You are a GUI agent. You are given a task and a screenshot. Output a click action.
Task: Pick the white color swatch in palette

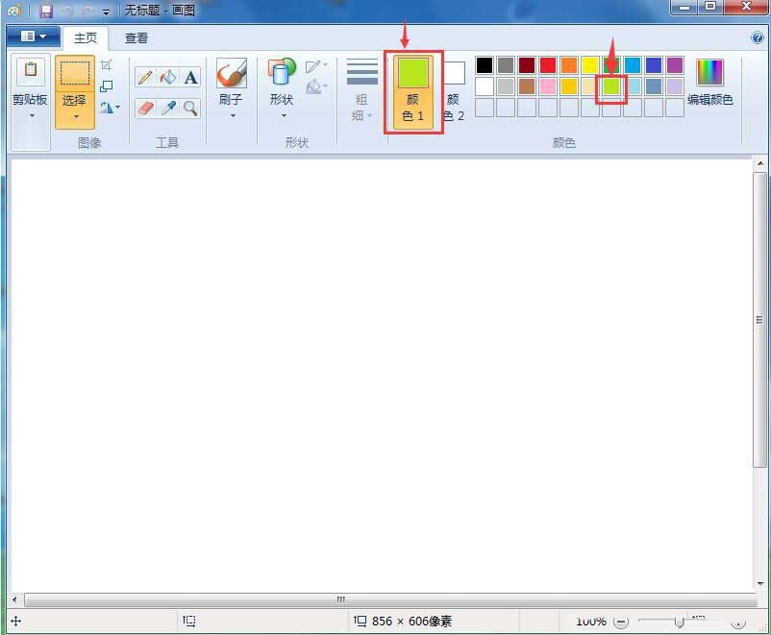[485, 86]
